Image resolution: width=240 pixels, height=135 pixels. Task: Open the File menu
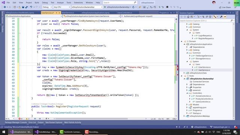(8, 3)
